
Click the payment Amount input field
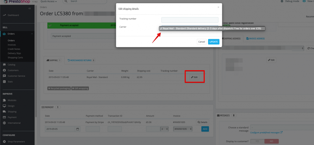pos(153,129)
